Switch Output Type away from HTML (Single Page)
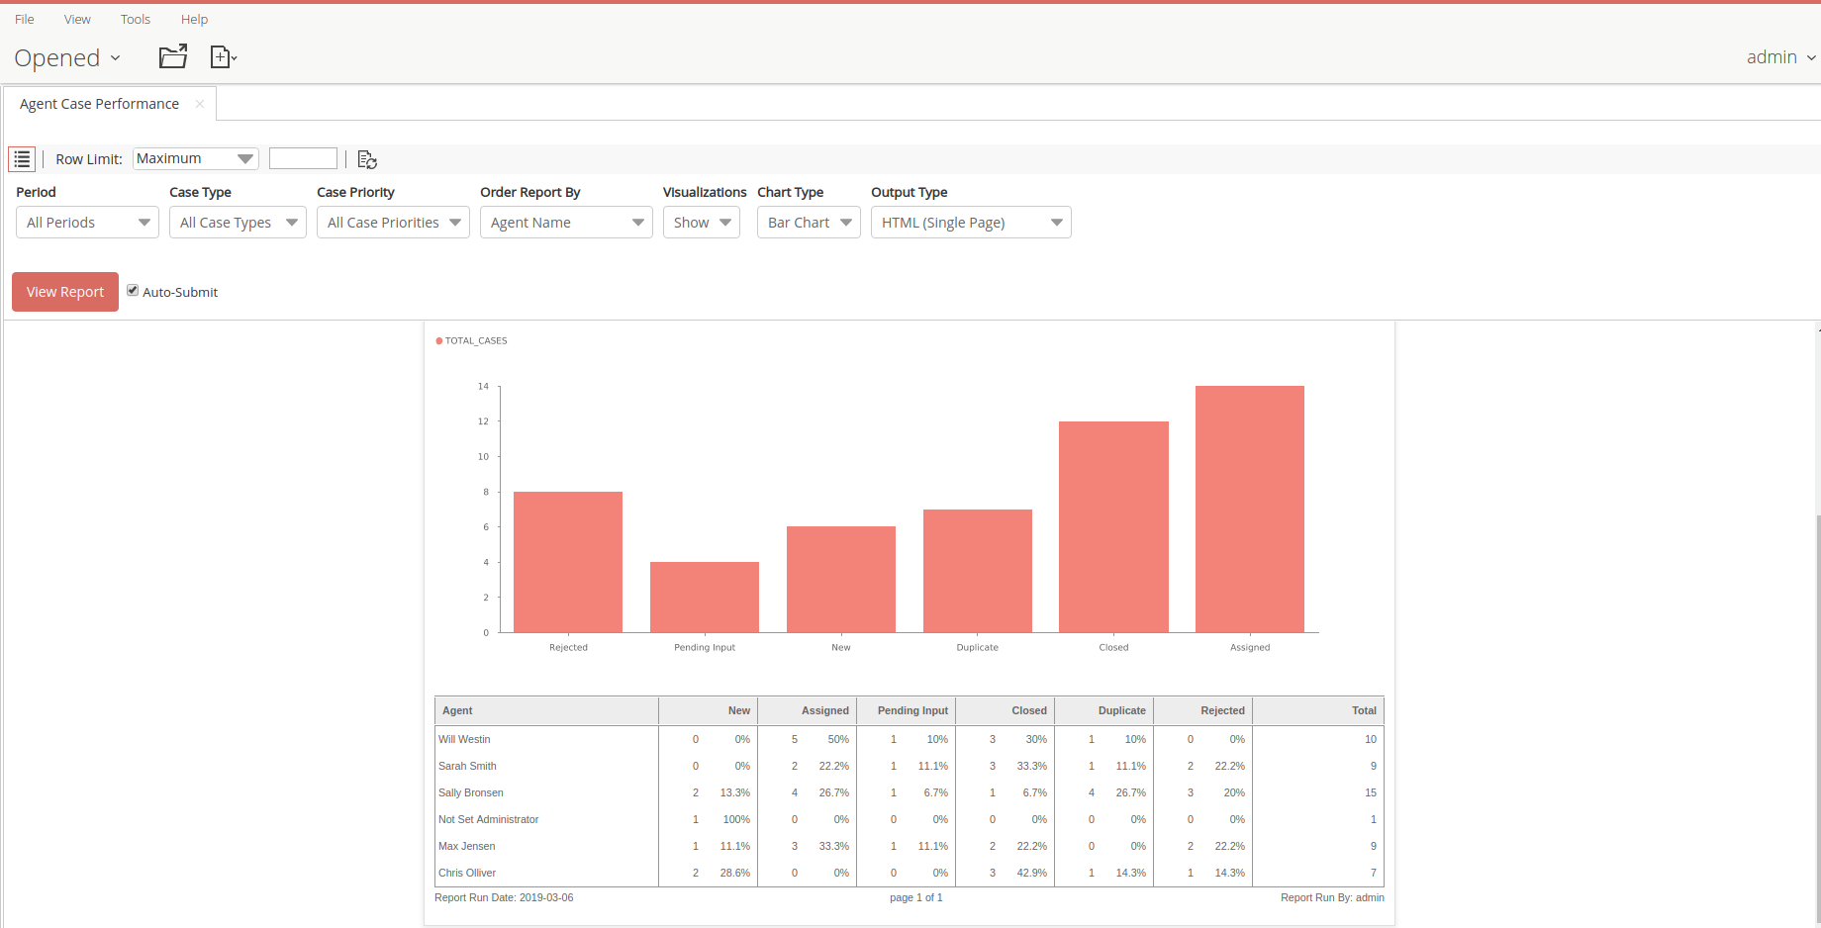Image resolution: width=1821 pixels, height=928 pixels. 969,222
